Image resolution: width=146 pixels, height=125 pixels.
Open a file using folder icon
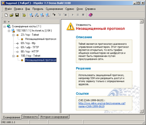point(12,15)
